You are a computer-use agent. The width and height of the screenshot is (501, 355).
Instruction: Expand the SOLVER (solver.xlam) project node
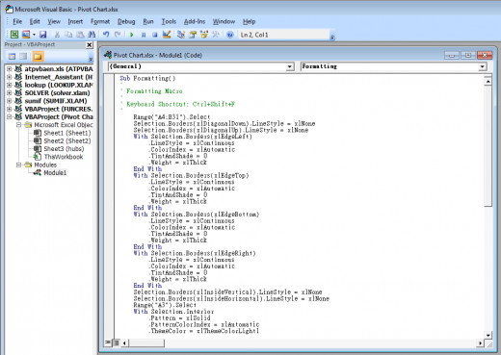(x=10, y=93)
